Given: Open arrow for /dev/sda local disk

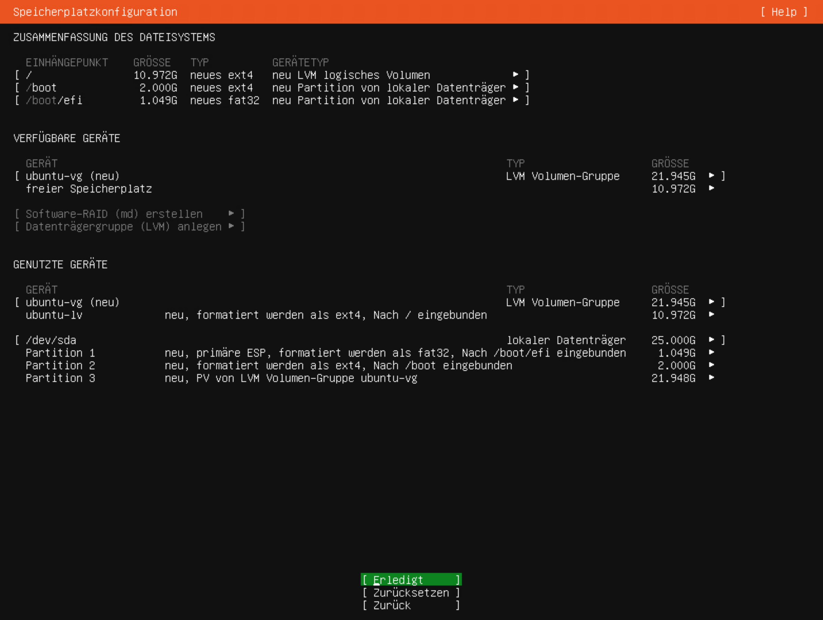Looking at the screenshot, I should coord(711,340).
